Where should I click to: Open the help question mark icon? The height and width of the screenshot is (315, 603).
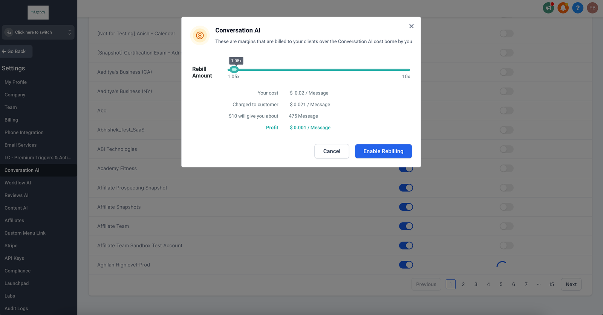click(577, 8)
